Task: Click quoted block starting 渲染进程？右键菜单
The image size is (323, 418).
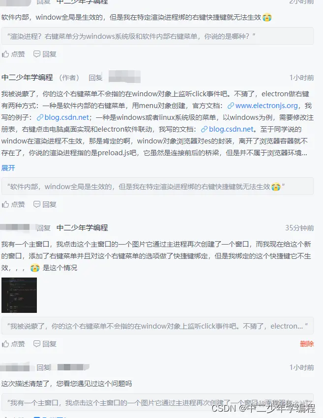Action: click(x=157, y=36)
